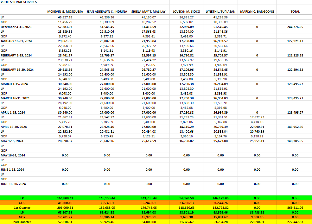This screenshot has width=312, height=224.
Task: Click the Sioco value 32,989.09
Action: point(187,27)
